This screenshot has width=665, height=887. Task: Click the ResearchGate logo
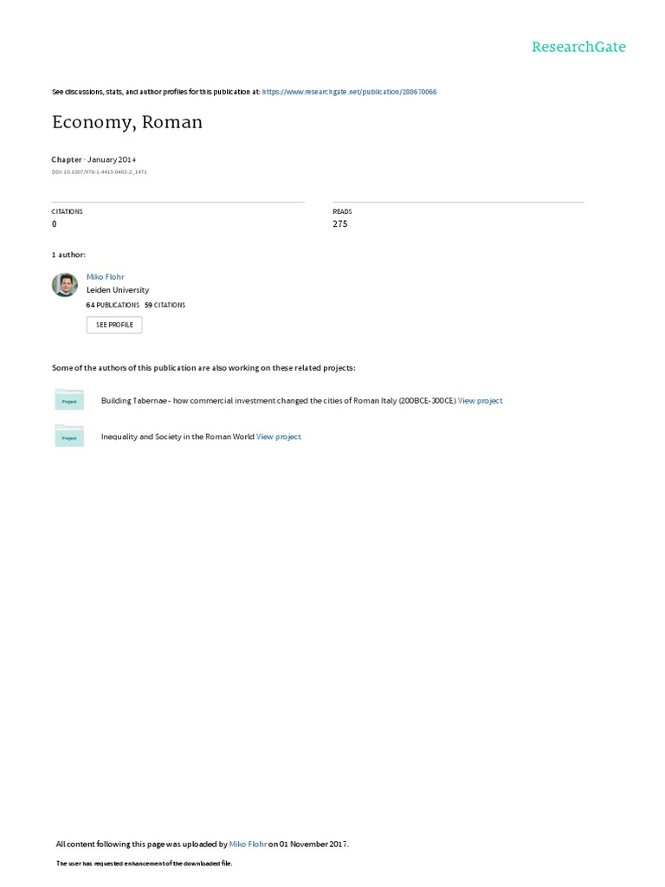point(578,47)
